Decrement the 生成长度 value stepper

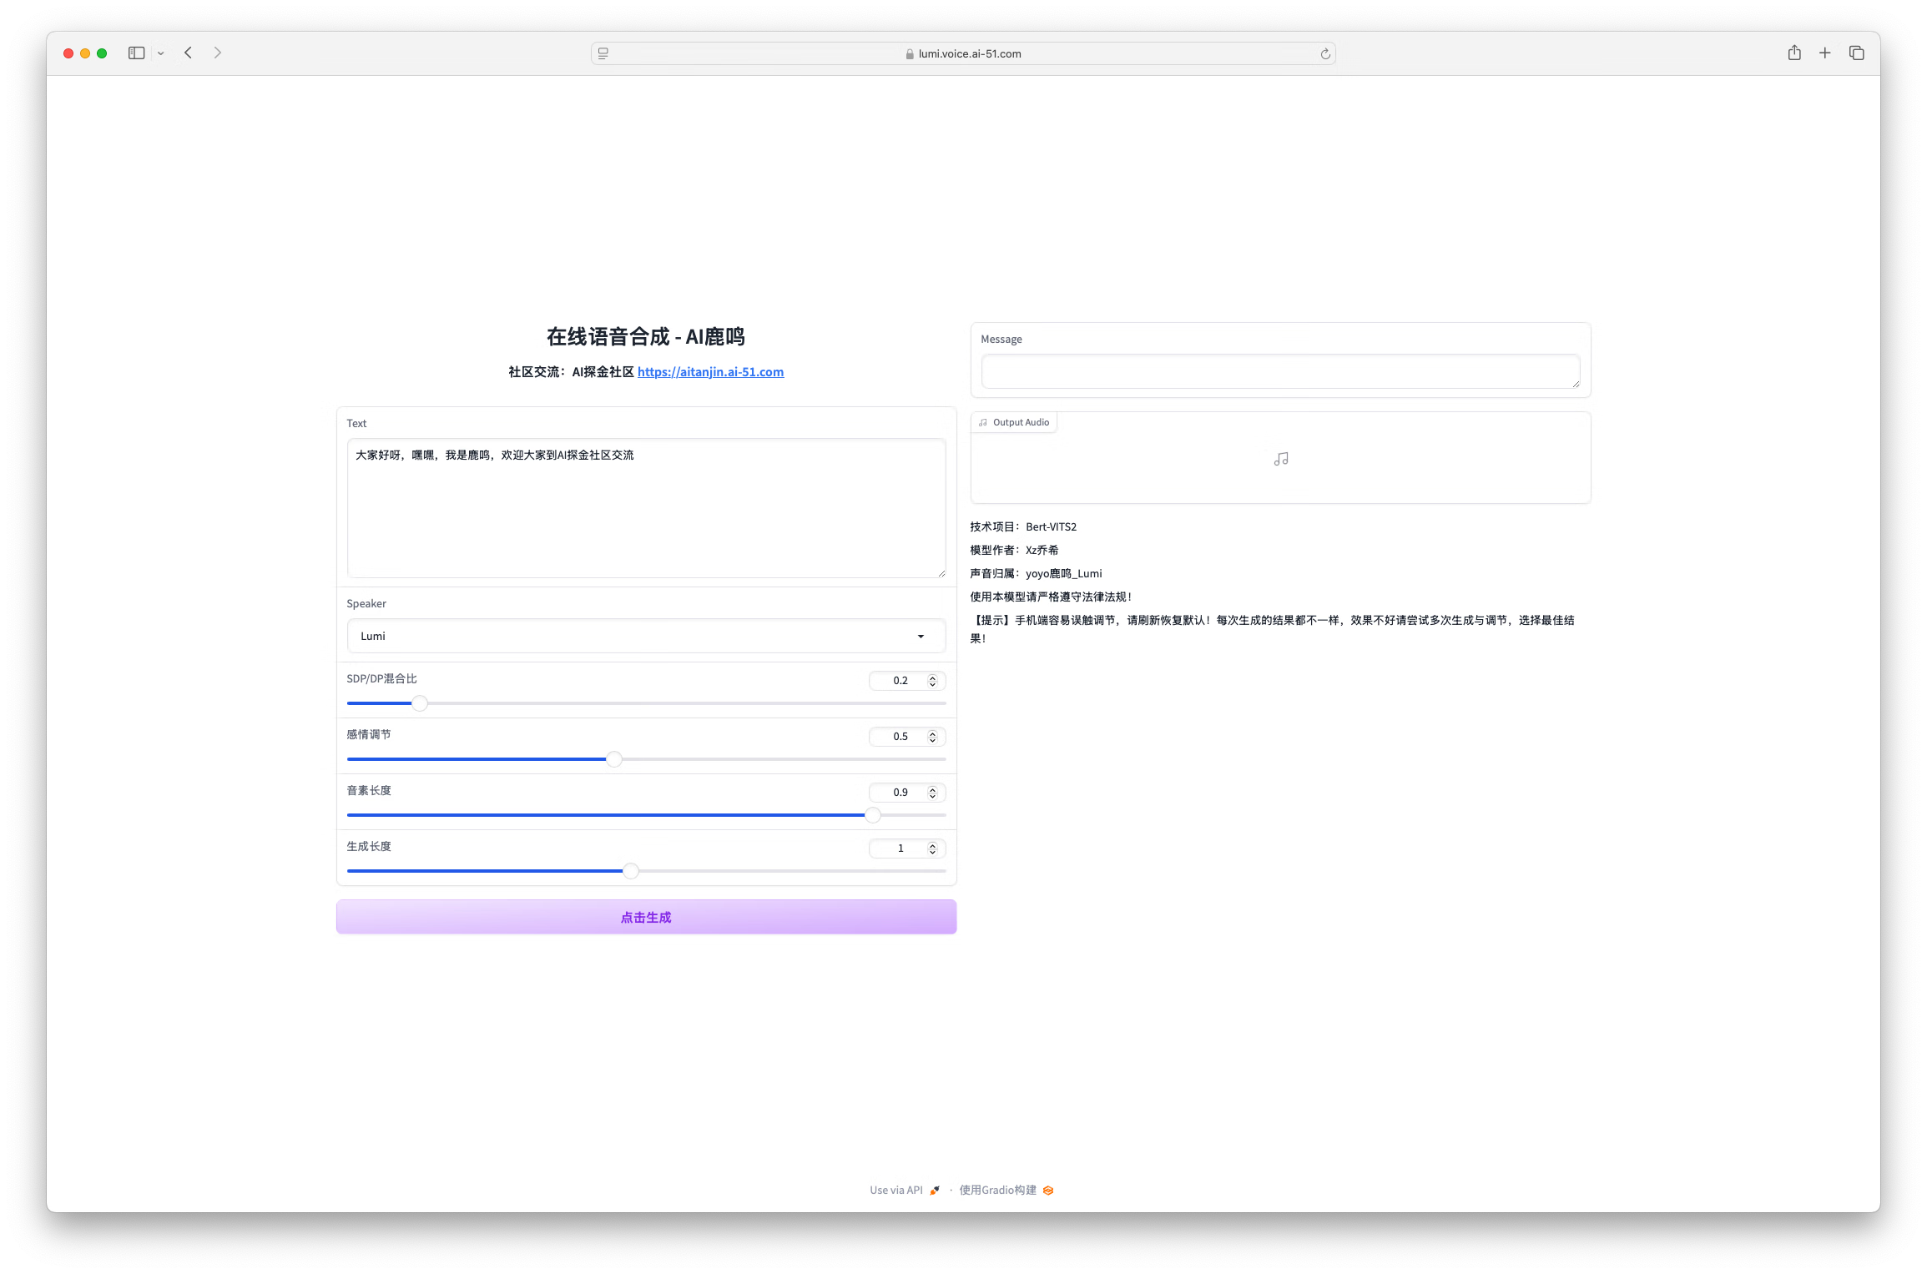(x=932, y=852)
